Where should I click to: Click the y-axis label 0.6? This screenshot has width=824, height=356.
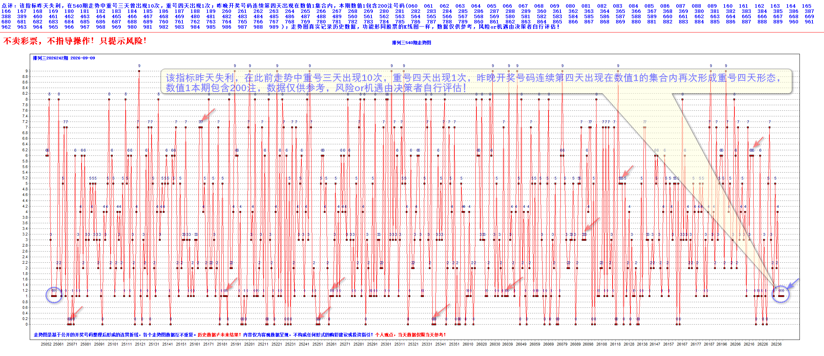pos(25,307)
